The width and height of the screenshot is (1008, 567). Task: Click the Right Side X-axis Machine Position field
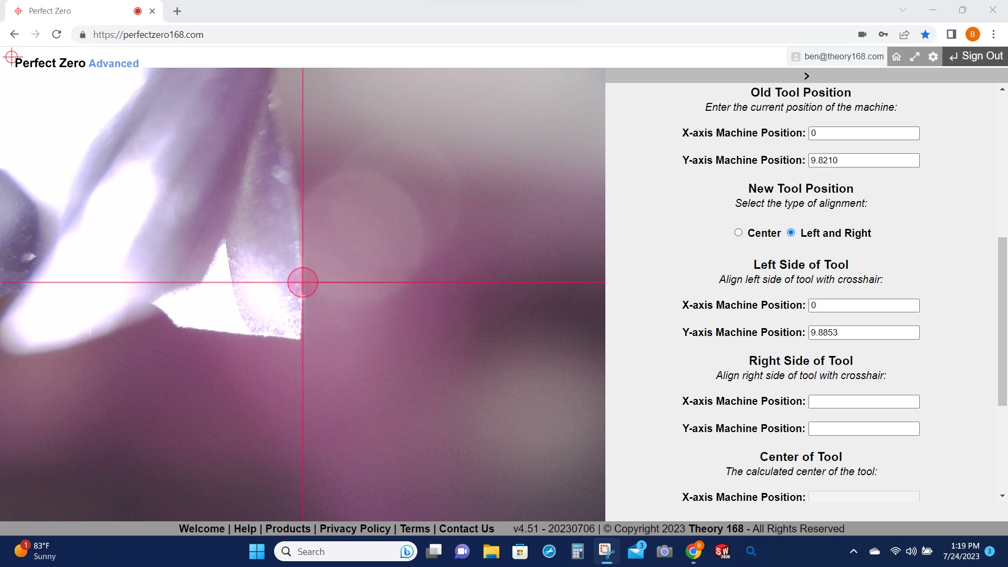(x=864, y=402)
